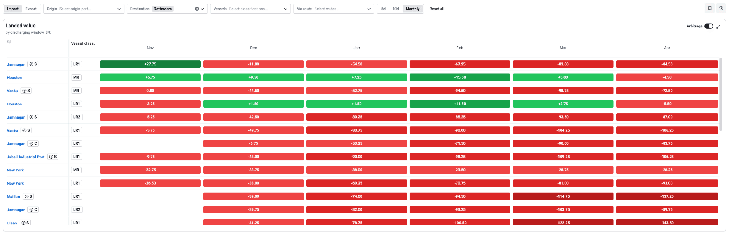Viewport: 729px width, 235px height.
Task: Click the C route badge on Jamnagar LR2 row
Action: (x=33, y=209)
